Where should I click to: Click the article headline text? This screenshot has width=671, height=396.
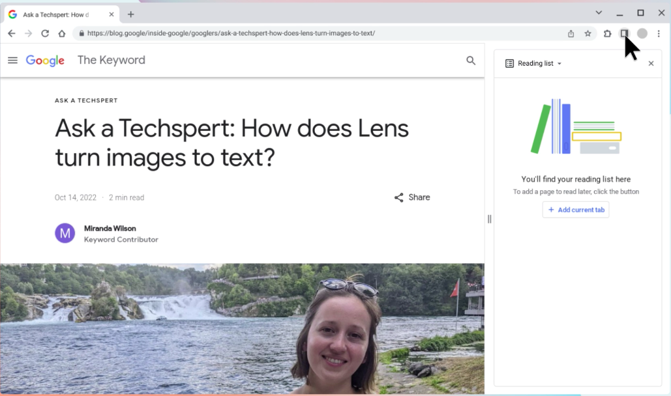point(232,143)
